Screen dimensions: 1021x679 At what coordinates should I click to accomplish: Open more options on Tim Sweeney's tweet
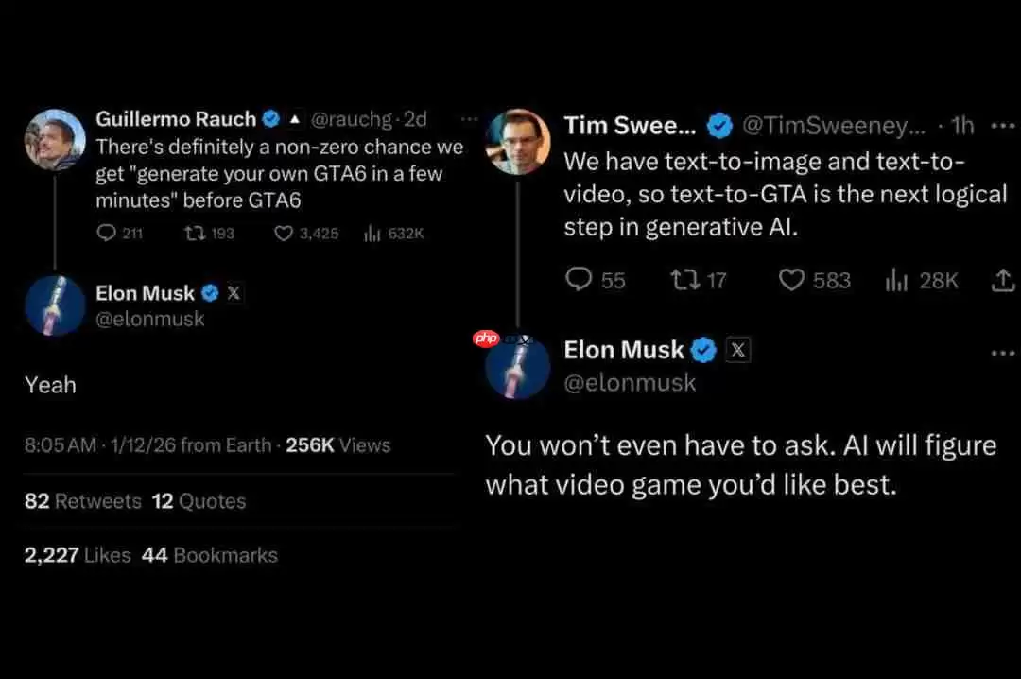pos(1001,126)
